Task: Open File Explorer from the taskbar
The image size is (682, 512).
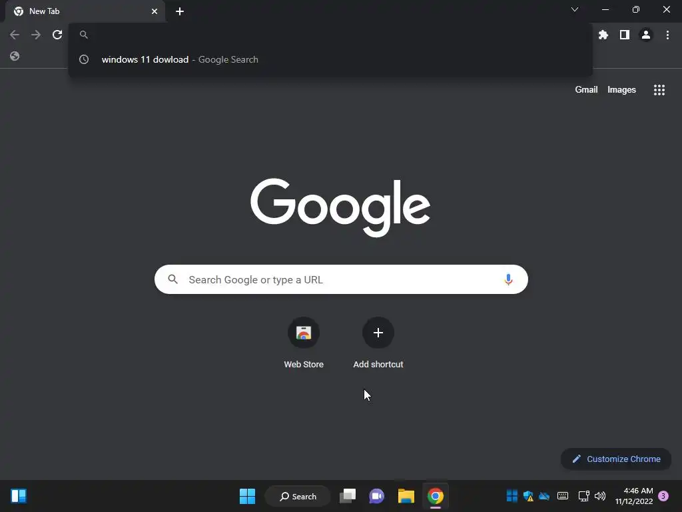Action: (x=406, y=496)
